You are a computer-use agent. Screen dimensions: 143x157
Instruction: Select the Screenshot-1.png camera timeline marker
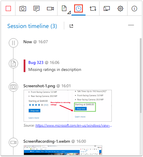tap(13, 87)
